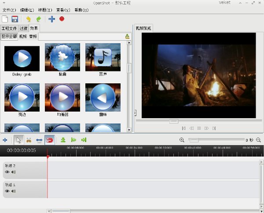Undo the last action with the yellow arrow
The height and width of the screenshot is (213, 264).
[x=29, y=19]
